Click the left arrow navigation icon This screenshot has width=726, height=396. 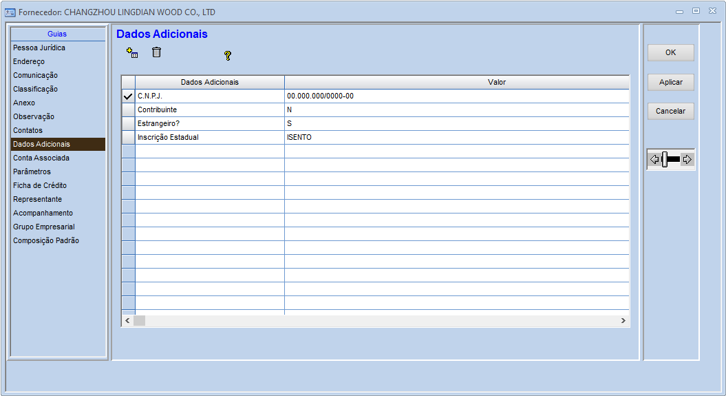[654, 160]
